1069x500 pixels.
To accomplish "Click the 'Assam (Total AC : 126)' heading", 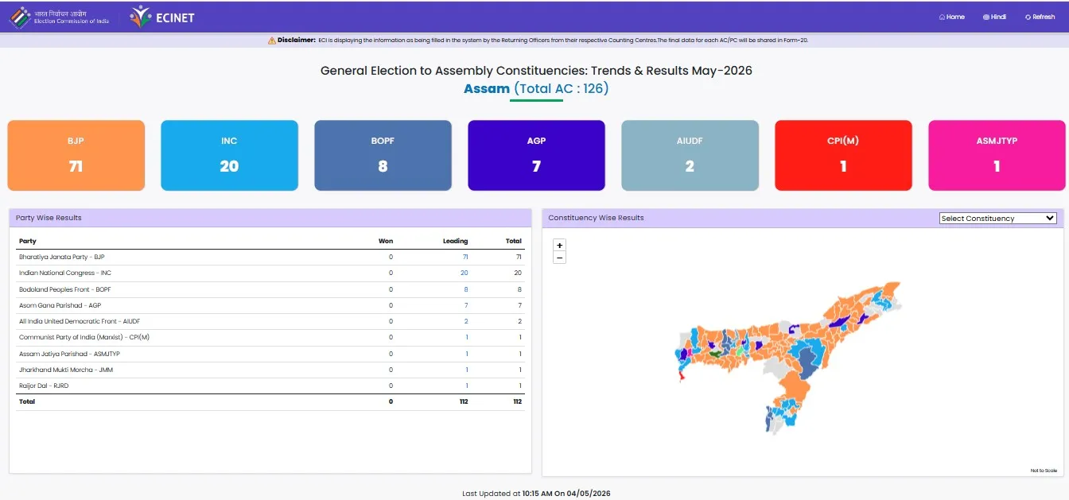I will 536,88.
